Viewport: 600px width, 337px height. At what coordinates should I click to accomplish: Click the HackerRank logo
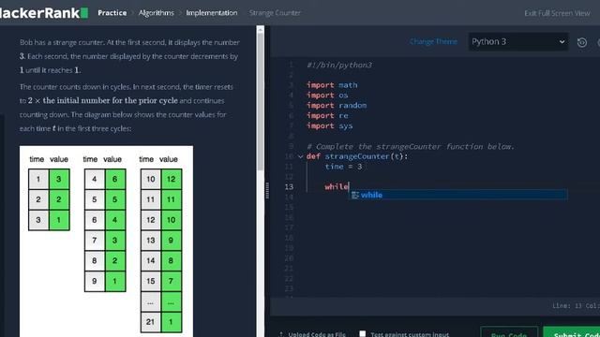click(44, 12)
